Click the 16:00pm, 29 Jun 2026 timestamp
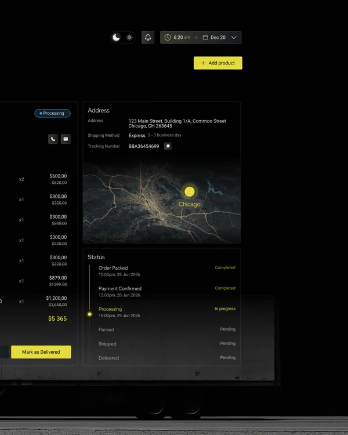 click(x=119, y=316)
